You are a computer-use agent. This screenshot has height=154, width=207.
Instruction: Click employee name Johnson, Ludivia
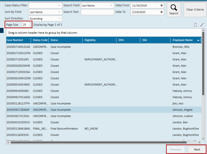click(x=182, y=116)
